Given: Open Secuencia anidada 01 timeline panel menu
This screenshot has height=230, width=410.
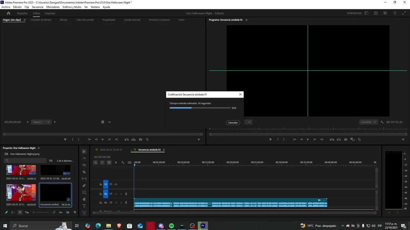Looking at the screenshot, I should 164,150.
